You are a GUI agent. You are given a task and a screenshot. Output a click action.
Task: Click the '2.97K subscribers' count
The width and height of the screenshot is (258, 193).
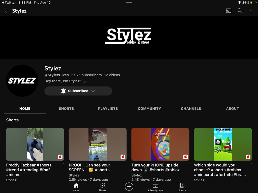tap(86, 75)
